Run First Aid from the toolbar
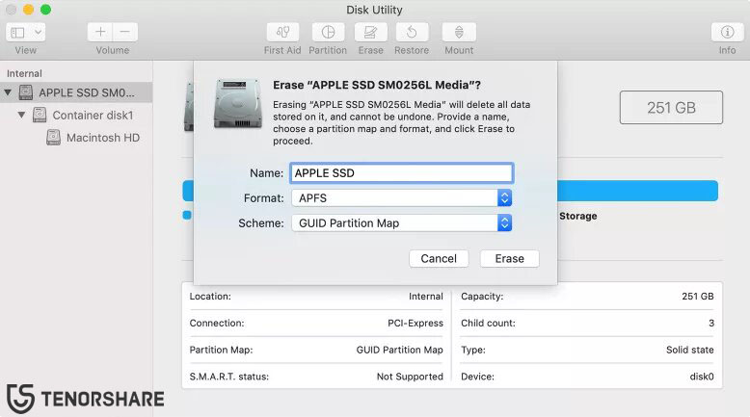 tap(282, 32)
